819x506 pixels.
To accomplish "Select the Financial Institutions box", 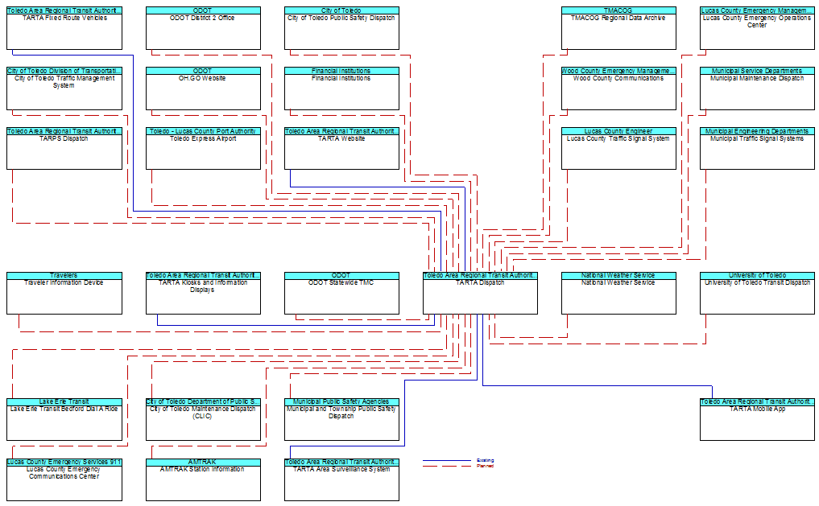I will pyautogui.click(x=341, y=88).
